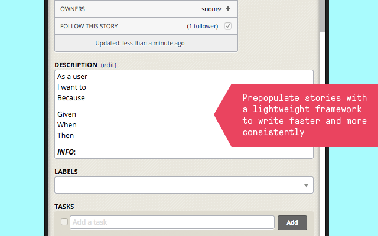Click the plus icon to add an owner
This screenshot has height=236, width=378.
(x=228, y=9)
